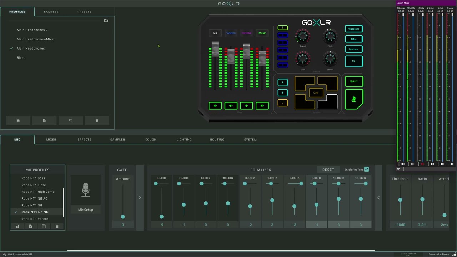Click the save icon under Mic Profiles
Image resolution: width=457 pixels, height=257 pixels.
(17, 226)
